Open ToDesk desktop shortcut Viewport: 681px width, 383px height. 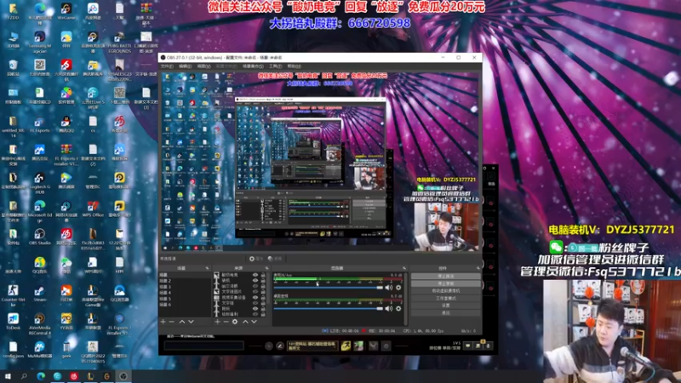click(x=13, y=322)
